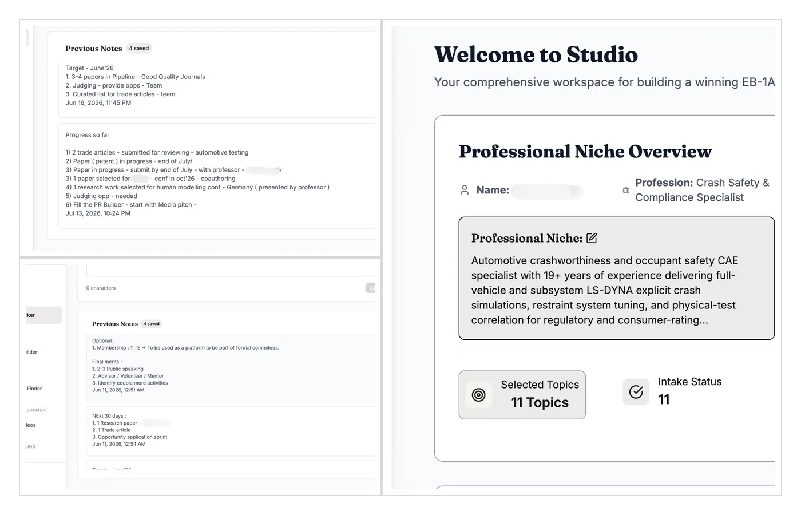Click the person icon next to Name
Screen dimensions: 801x515
click(x=465, y=190)
